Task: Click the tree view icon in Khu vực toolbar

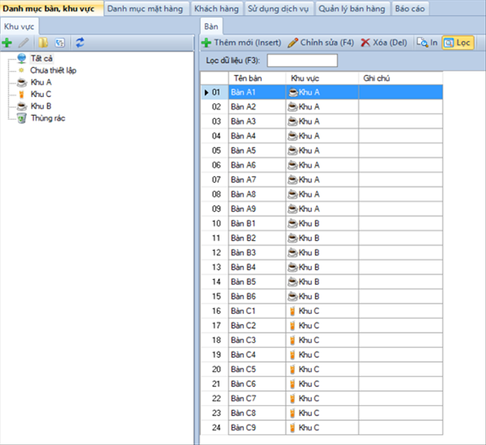Action: click(x=59, y=43)
